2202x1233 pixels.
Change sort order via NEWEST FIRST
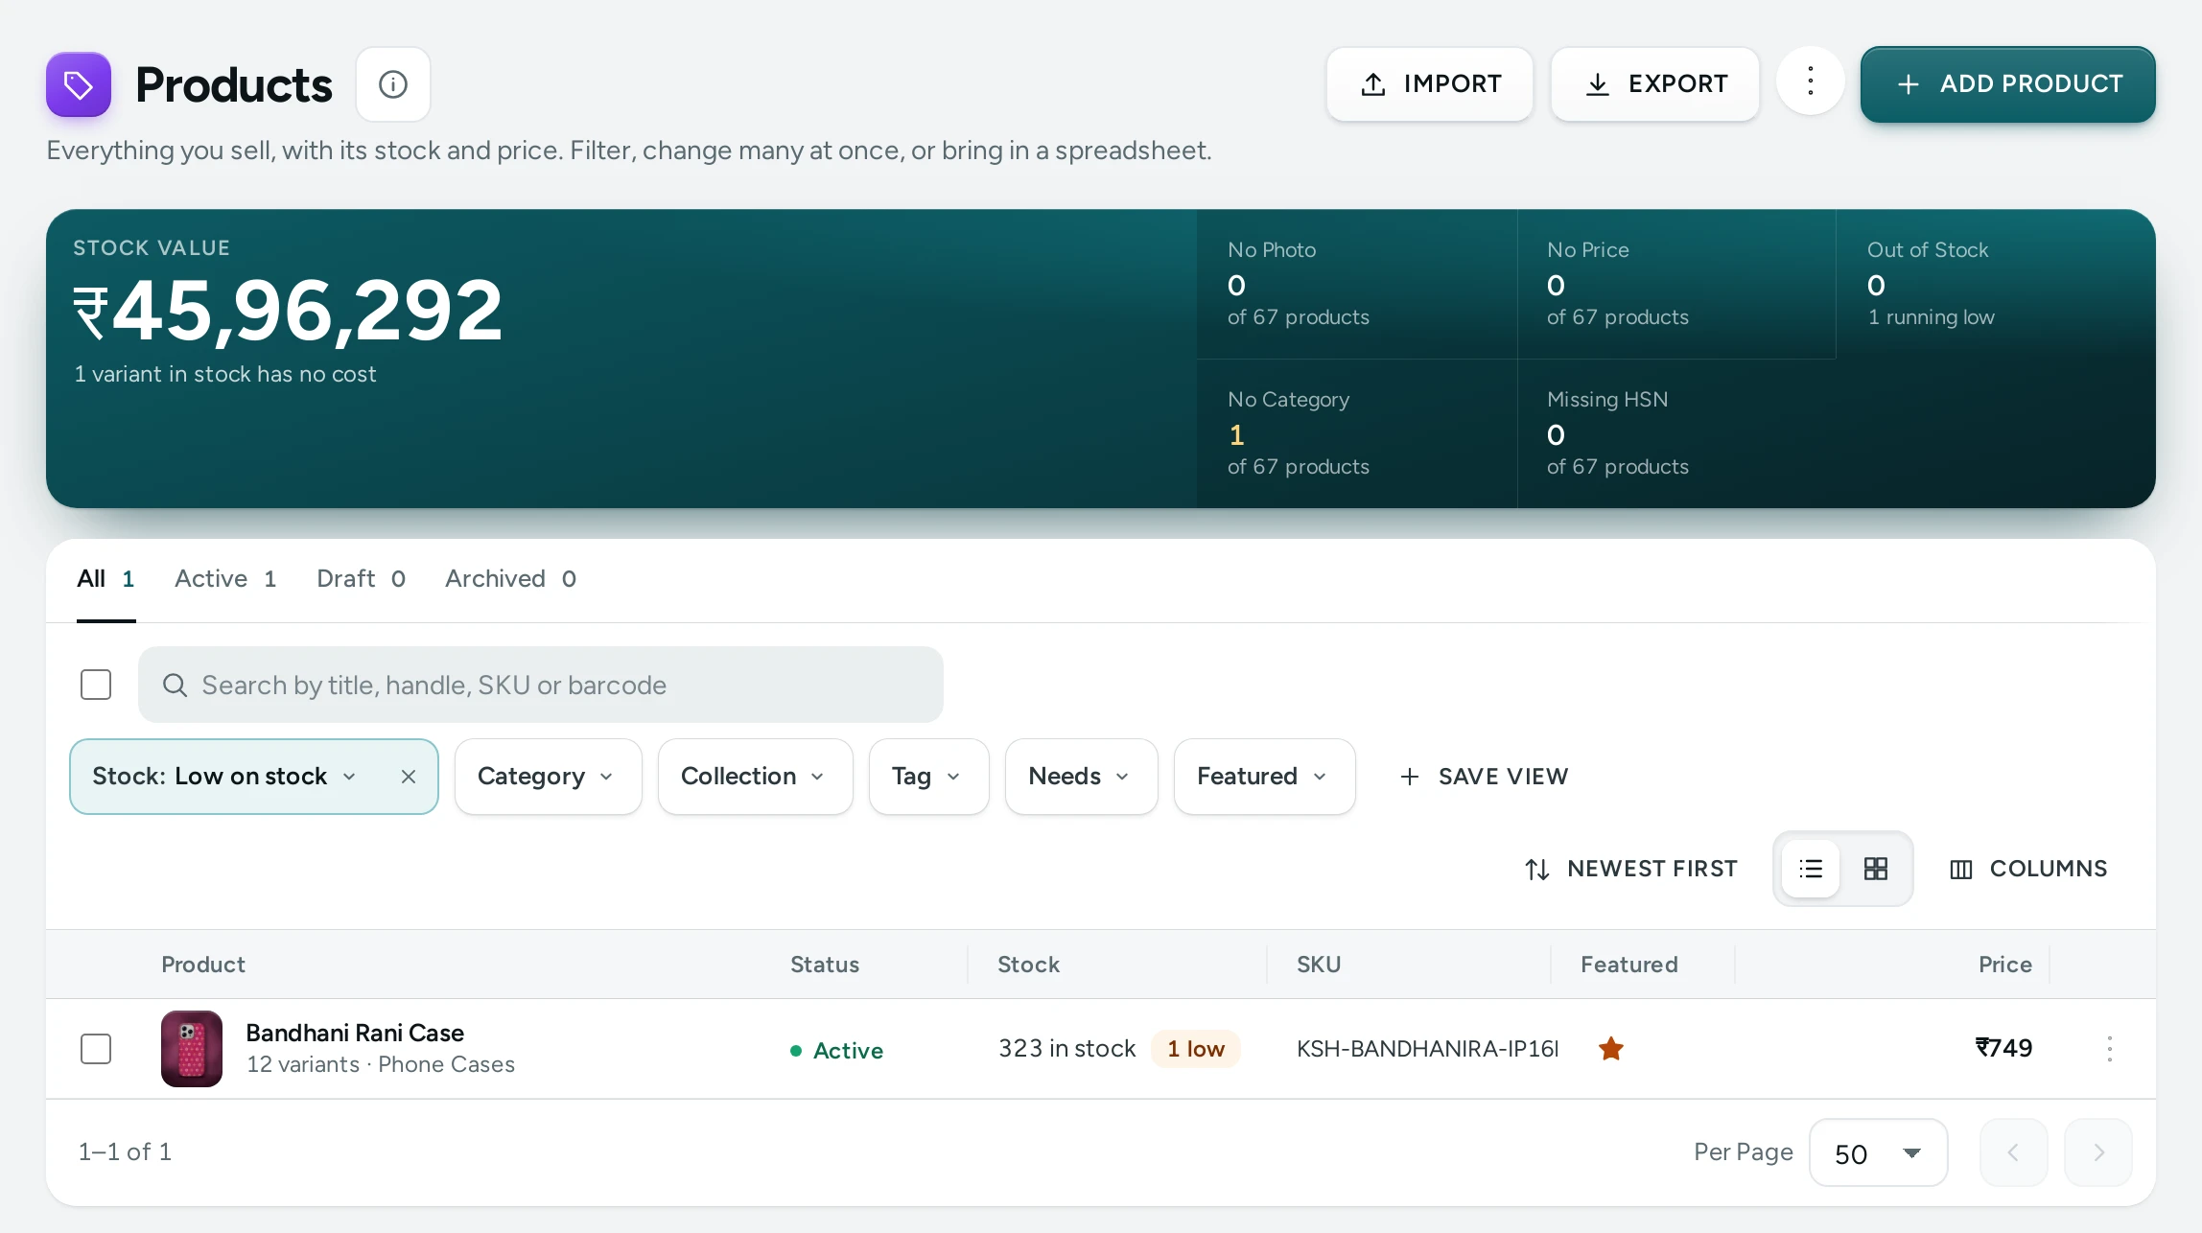[x=1631, y=869]
